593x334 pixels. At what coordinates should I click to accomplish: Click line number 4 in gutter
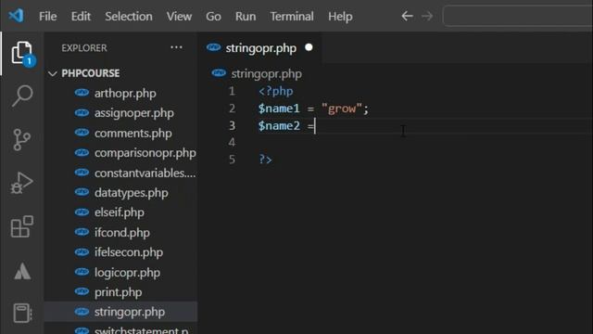(x=232, y=142)
